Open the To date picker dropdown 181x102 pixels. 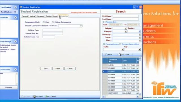click(138, 25)
